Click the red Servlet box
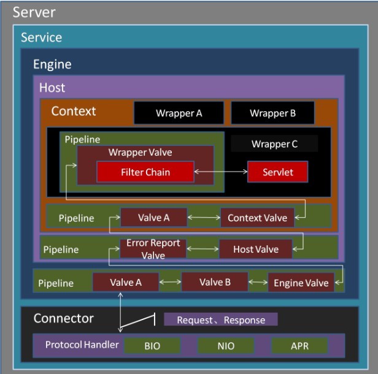Image resolution: width=378 pixels, height=374 pixels. click(x=277, y=172)
